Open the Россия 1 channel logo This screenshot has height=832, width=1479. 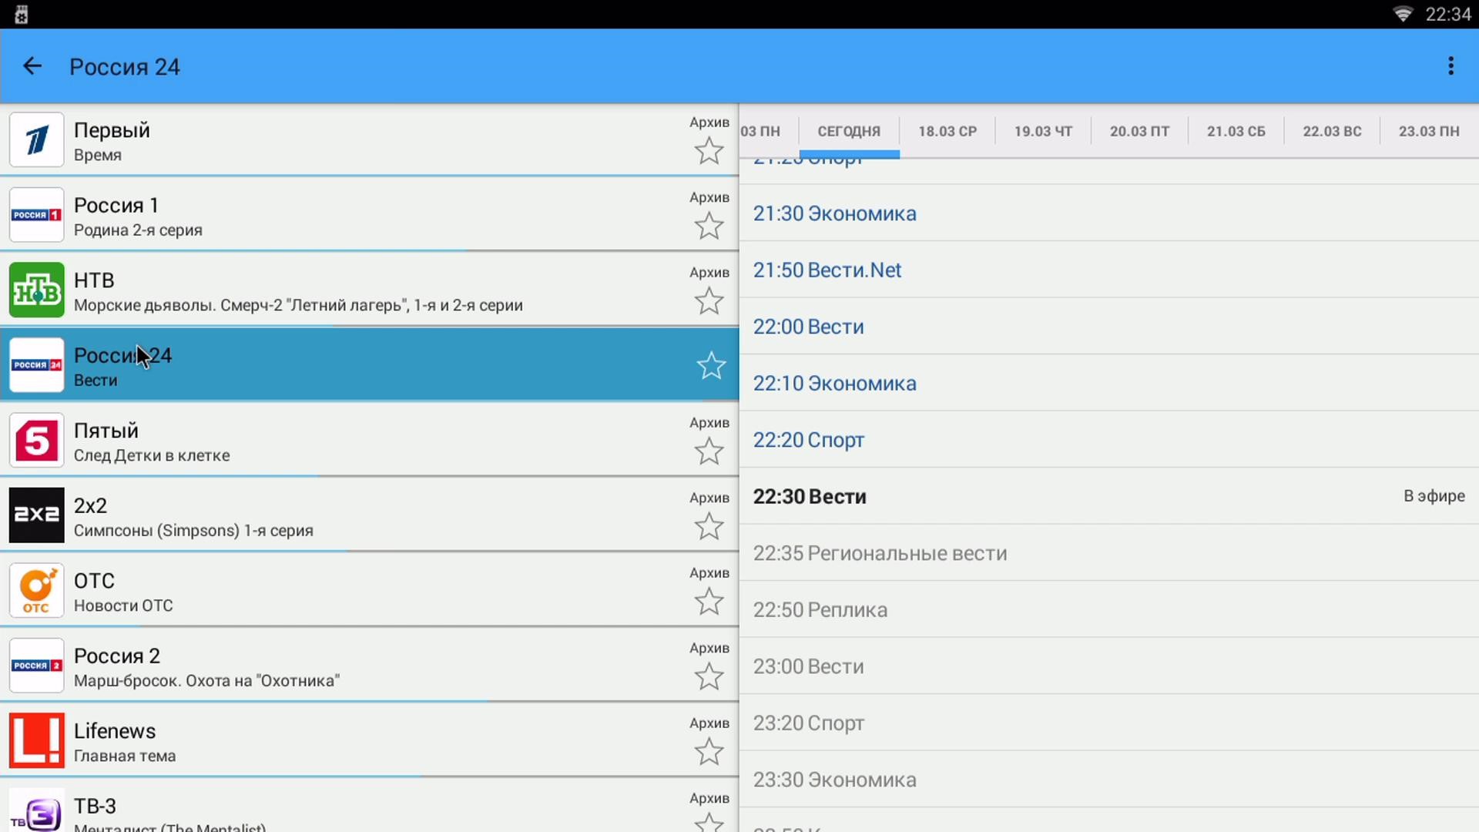point(37,215)
